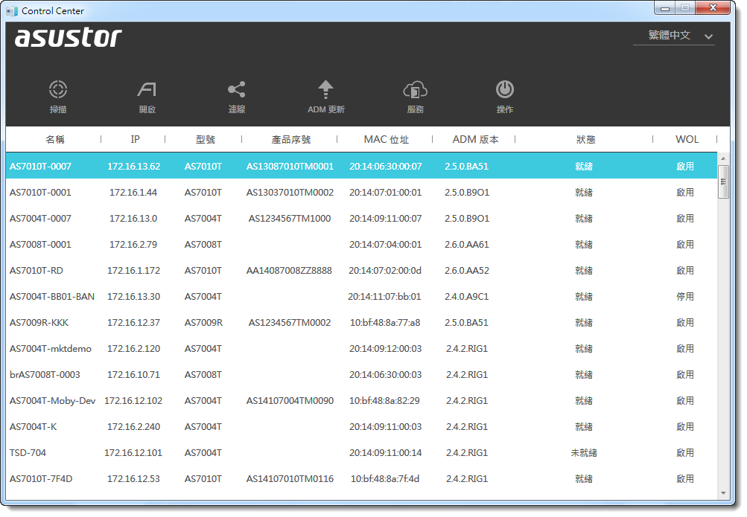Select the AS7010T-RD device row
The width and height of the screenshot is (747, 517).
point(362,270)
